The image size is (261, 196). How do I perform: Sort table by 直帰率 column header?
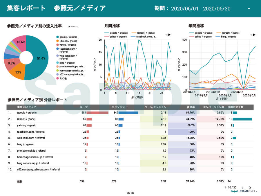(x=190, y=107)
